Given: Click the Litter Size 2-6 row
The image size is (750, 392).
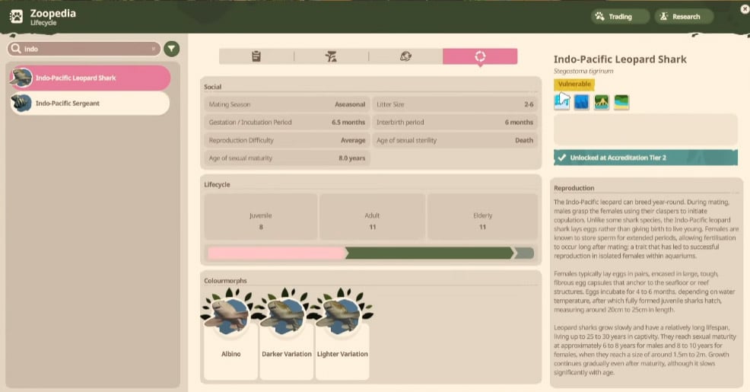Looking at the screenshot, I should coord(454,104).
